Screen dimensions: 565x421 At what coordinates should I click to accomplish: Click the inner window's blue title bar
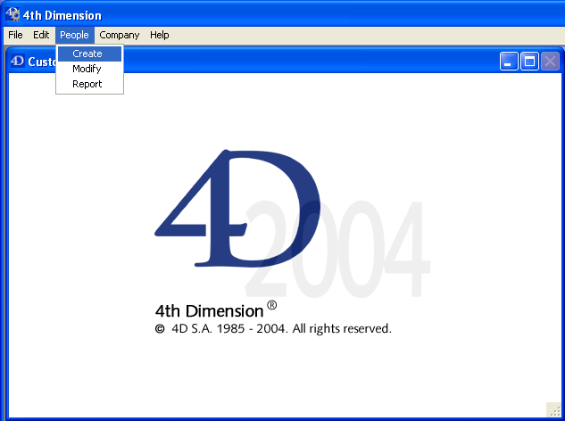312,62
